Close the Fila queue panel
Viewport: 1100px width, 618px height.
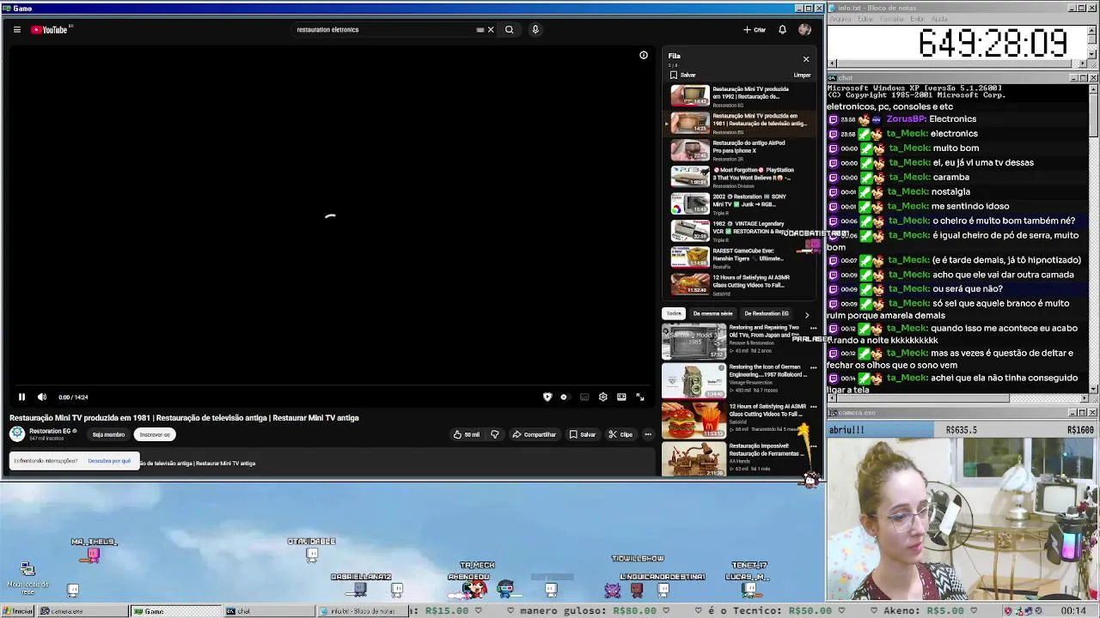(806, 59)
